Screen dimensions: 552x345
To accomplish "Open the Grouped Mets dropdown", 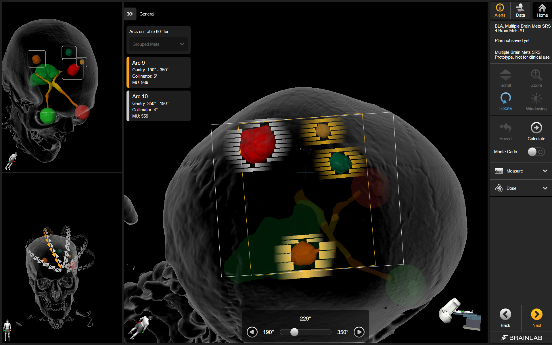I will click(x=158, y=44).
